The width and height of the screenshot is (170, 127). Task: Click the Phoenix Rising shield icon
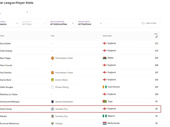52,87
